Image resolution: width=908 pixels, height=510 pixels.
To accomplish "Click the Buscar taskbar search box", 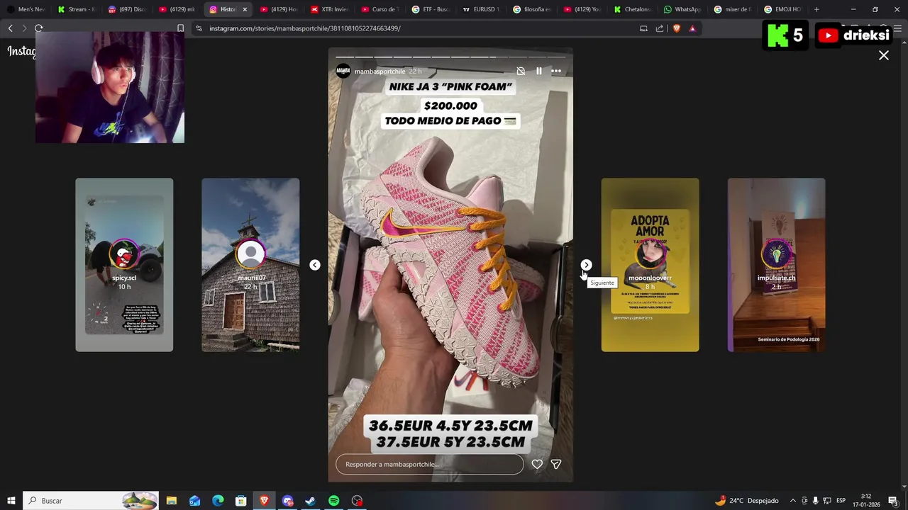I will [x=91, y=501].
